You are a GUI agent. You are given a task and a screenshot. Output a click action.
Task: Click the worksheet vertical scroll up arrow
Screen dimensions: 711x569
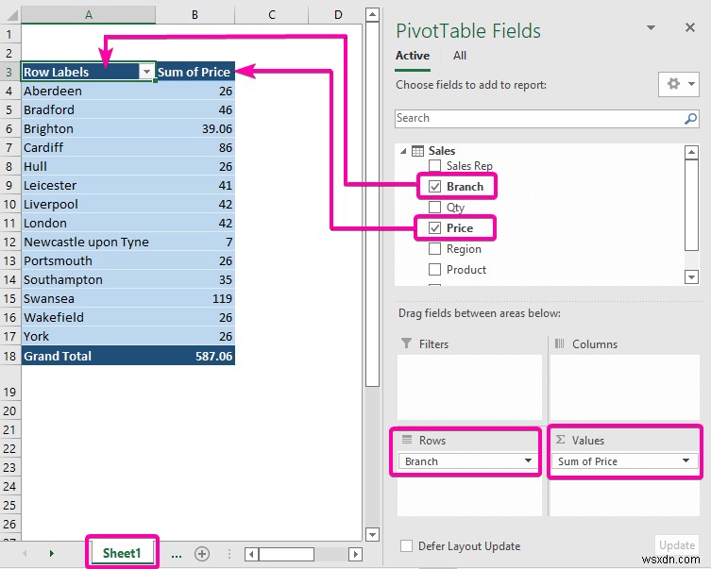372,15
